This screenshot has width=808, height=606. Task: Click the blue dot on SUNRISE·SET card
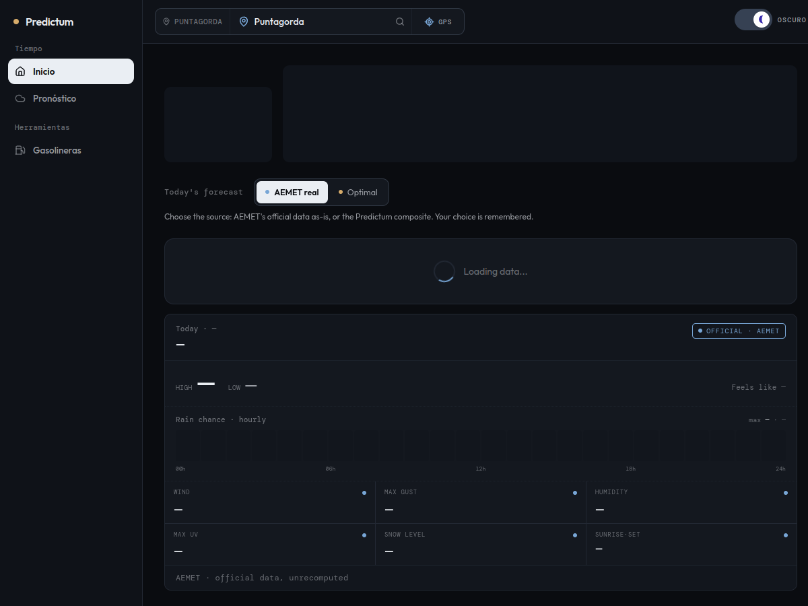[786, 535]
